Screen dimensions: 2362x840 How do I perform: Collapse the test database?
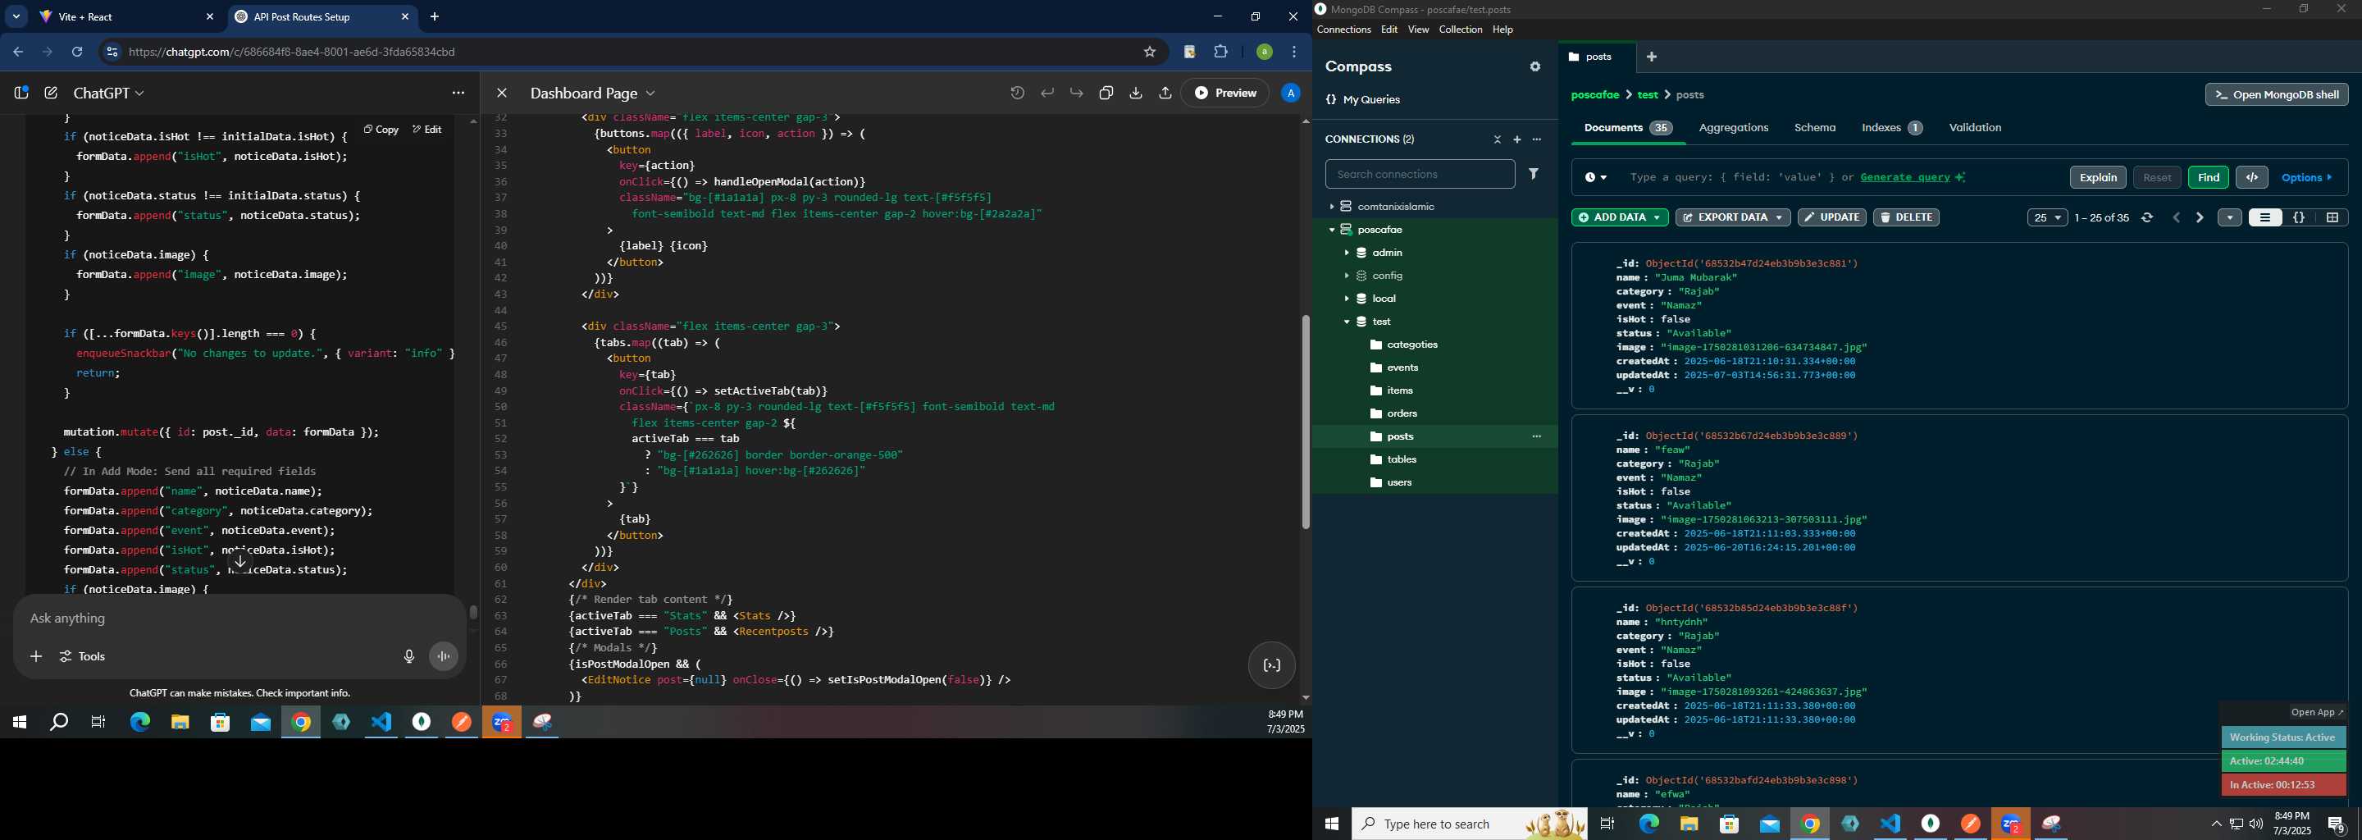[x=1346, y=322]
